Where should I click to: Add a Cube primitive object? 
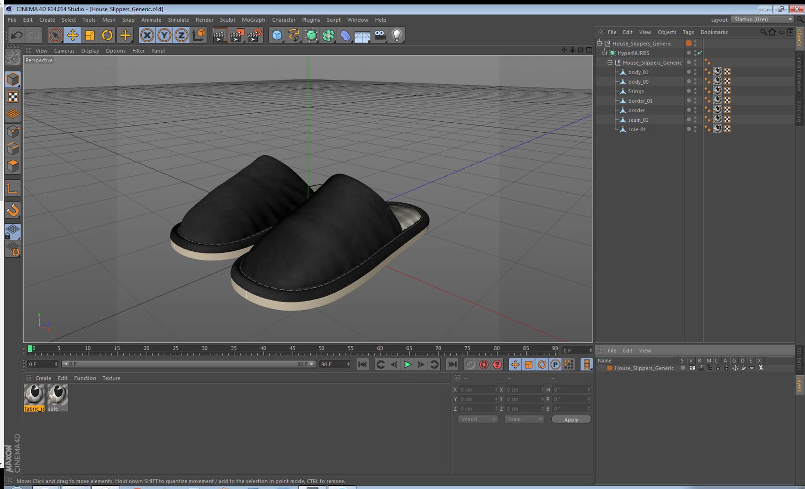click(x=277, y=35)
